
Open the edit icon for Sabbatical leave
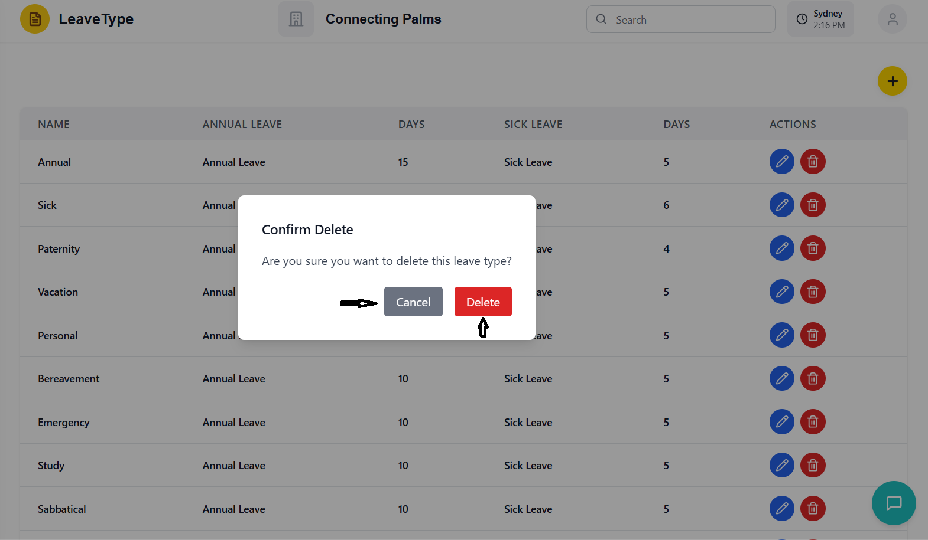782,508
